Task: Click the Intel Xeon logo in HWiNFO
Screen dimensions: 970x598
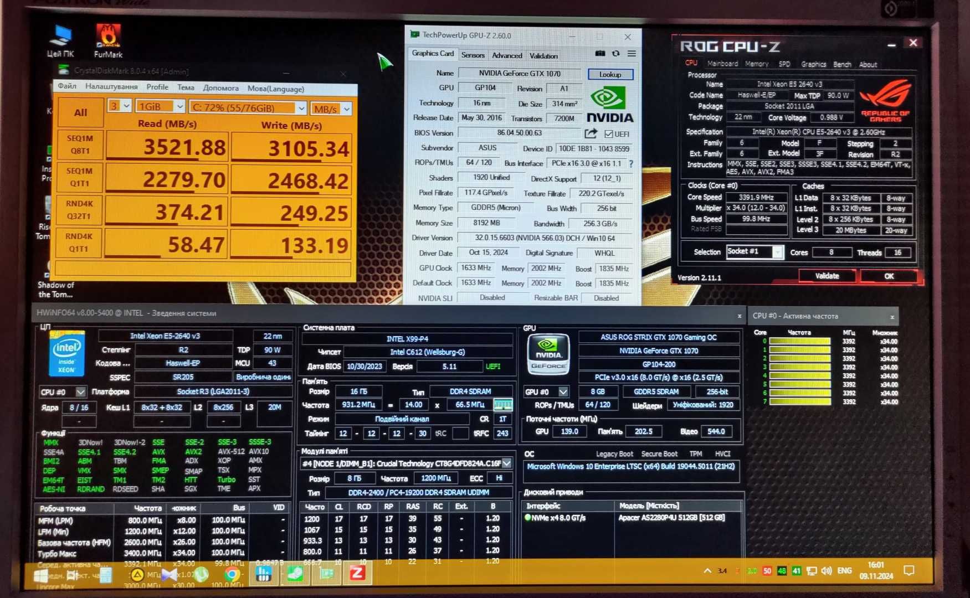Action: (x=67, y=353)
